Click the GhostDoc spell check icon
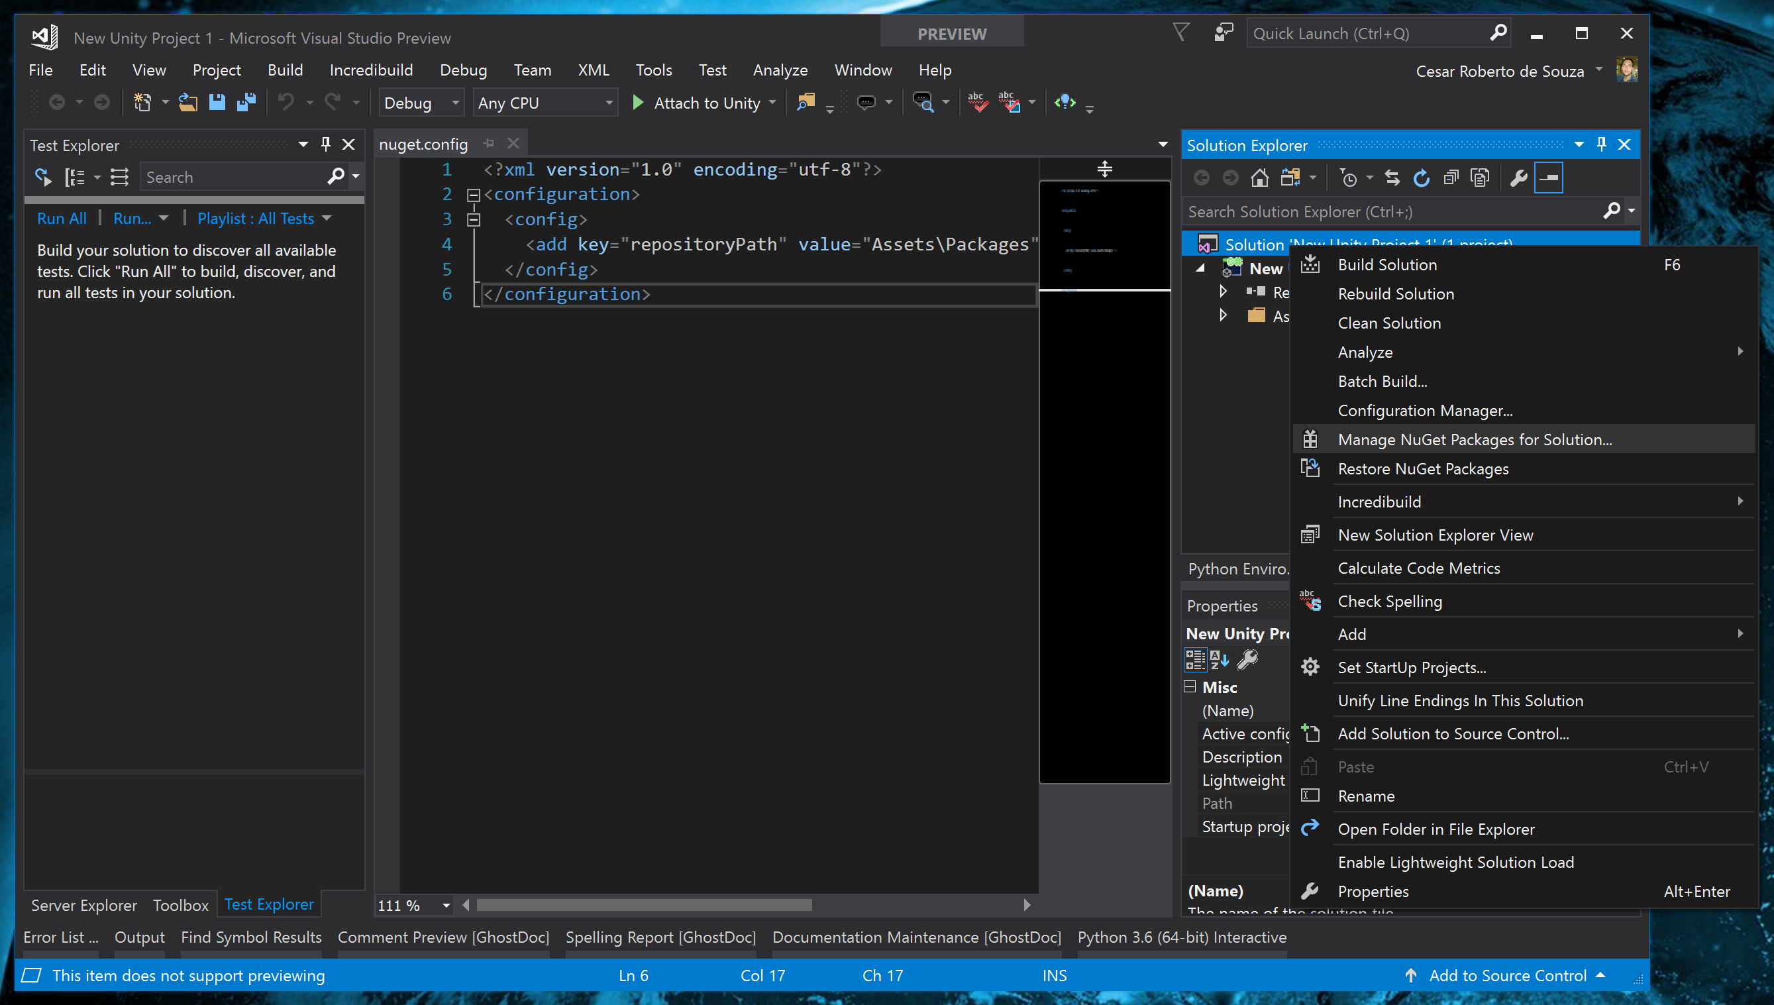Screen dimensions: 1774x1005 [x=977, y=103]
